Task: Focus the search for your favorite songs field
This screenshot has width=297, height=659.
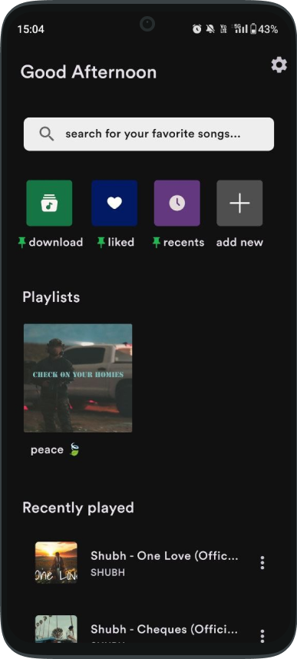Action: pyautogui.click(x=149, y=134)
